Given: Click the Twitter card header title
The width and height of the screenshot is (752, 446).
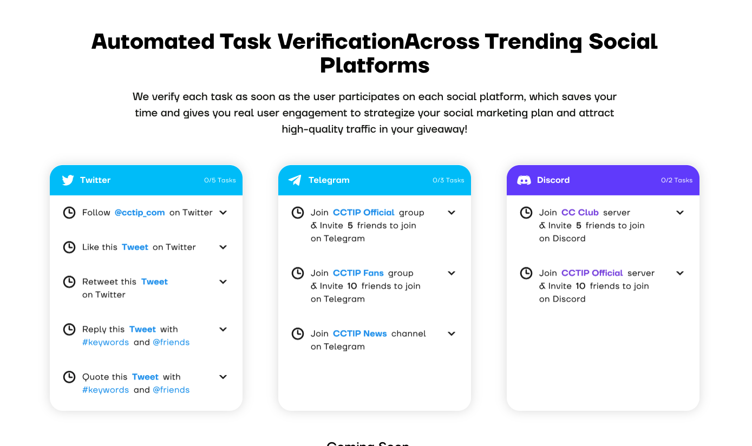Looking at the screenshot, I should tap(95, 180).
